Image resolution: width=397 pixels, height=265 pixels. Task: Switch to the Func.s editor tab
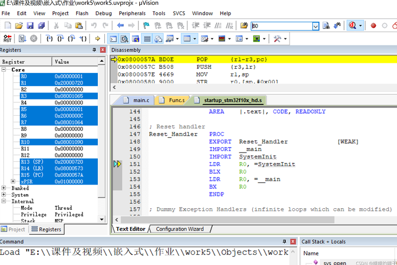(x=173, y=100)
